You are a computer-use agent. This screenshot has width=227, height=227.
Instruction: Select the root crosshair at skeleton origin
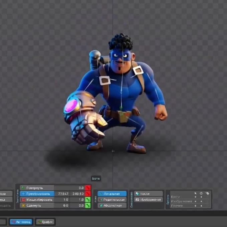113,151
